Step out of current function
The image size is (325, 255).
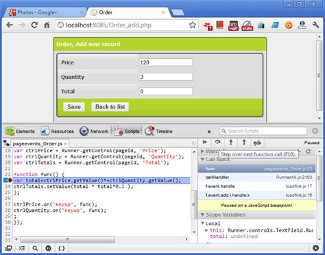pyautogui.click(x=244, y=143)
